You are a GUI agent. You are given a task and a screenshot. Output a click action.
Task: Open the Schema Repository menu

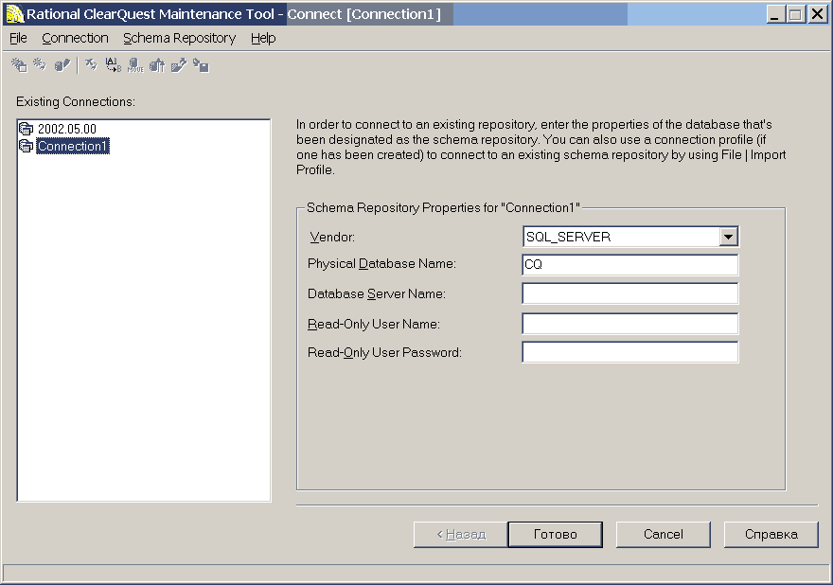point(180,38)
